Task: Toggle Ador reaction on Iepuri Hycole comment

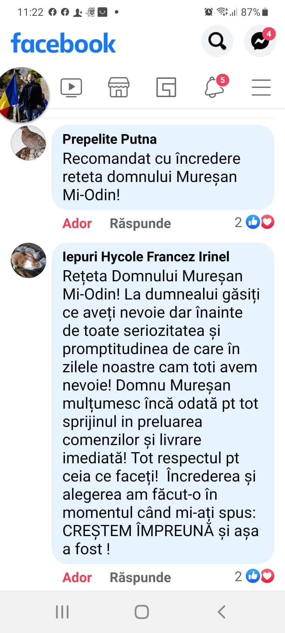Action: pos(77,577)
